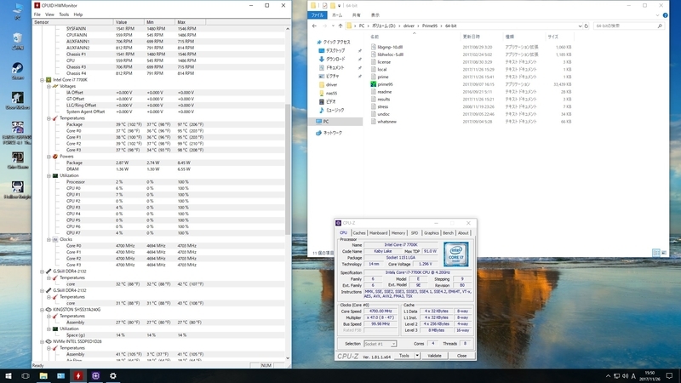Click the Value column header in HWMonitor
This screenshot has height=383, width=681.
pos(129,22)
